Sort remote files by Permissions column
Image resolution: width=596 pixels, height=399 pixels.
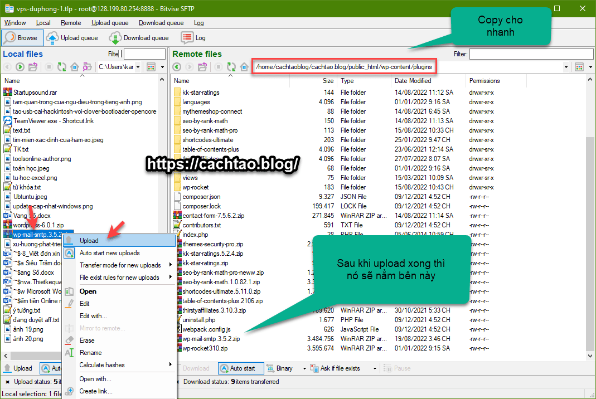pos(496,81)
